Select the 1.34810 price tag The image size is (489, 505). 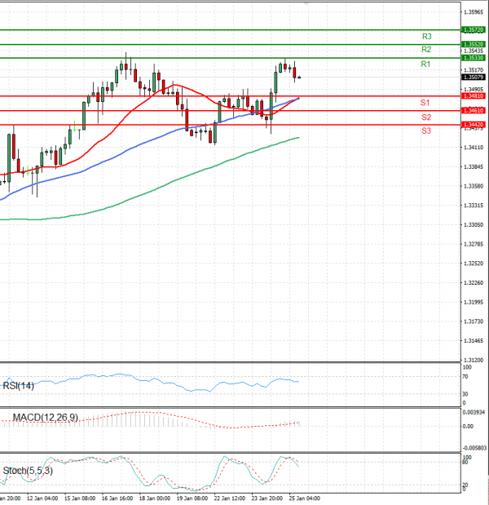[473, 96]
